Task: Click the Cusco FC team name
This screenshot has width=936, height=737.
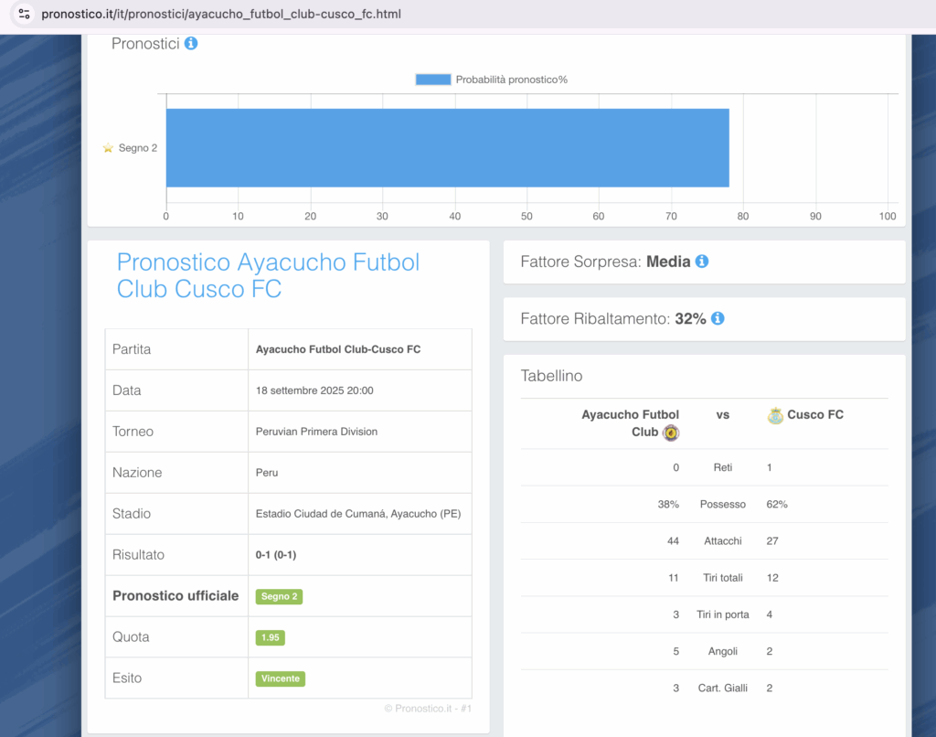Action: [x=814, y=415]
